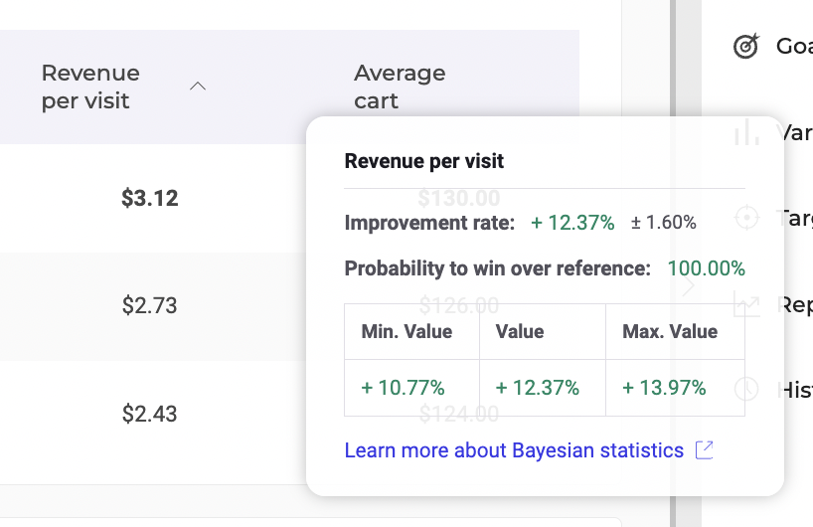813x527 pixels.
Task: Click the +13.97% Max. Value cell
Action: (664, 388)
